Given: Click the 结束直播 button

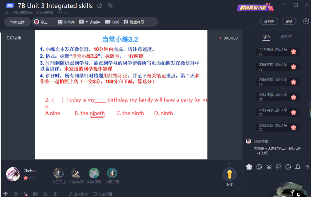Looking at the screenshot, I should coord(17,22).
